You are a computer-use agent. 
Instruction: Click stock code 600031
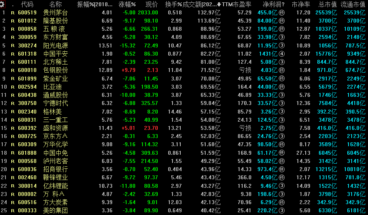coord(27,120)
